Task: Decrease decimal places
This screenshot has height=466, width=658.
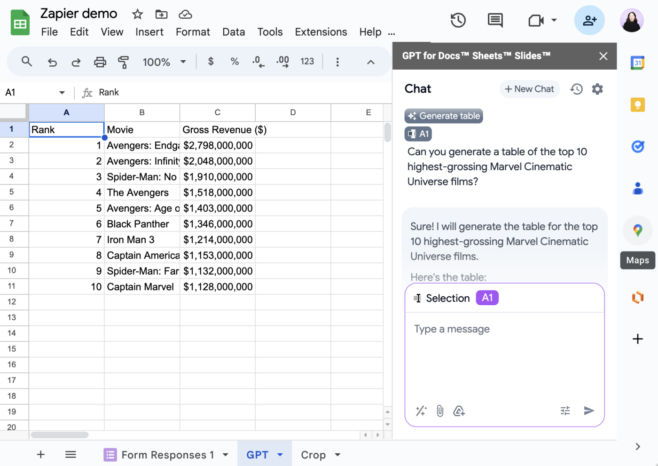Action: (258, 62)
